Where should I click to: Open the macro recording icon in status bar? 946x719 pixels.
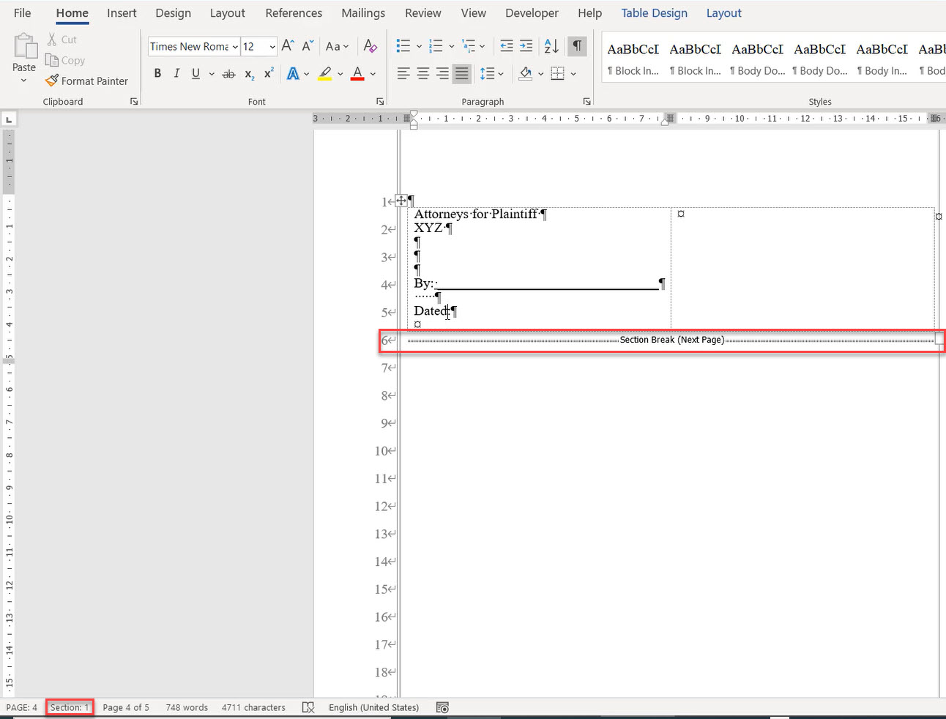coord(442,707)
